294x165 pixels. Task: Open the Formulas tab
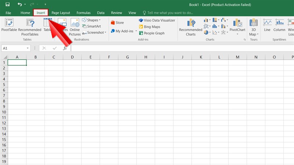pyautogui.click(x=83, y=13)
